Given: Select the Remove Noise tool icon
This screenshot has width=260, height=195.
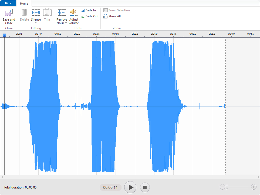Looking at the screenshot, I should pyautogui.click(x=62, y=13).
